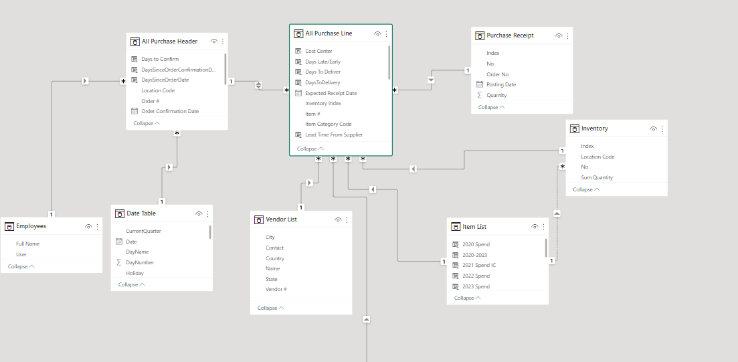Open more options for Inventory table

pos(662,129)
